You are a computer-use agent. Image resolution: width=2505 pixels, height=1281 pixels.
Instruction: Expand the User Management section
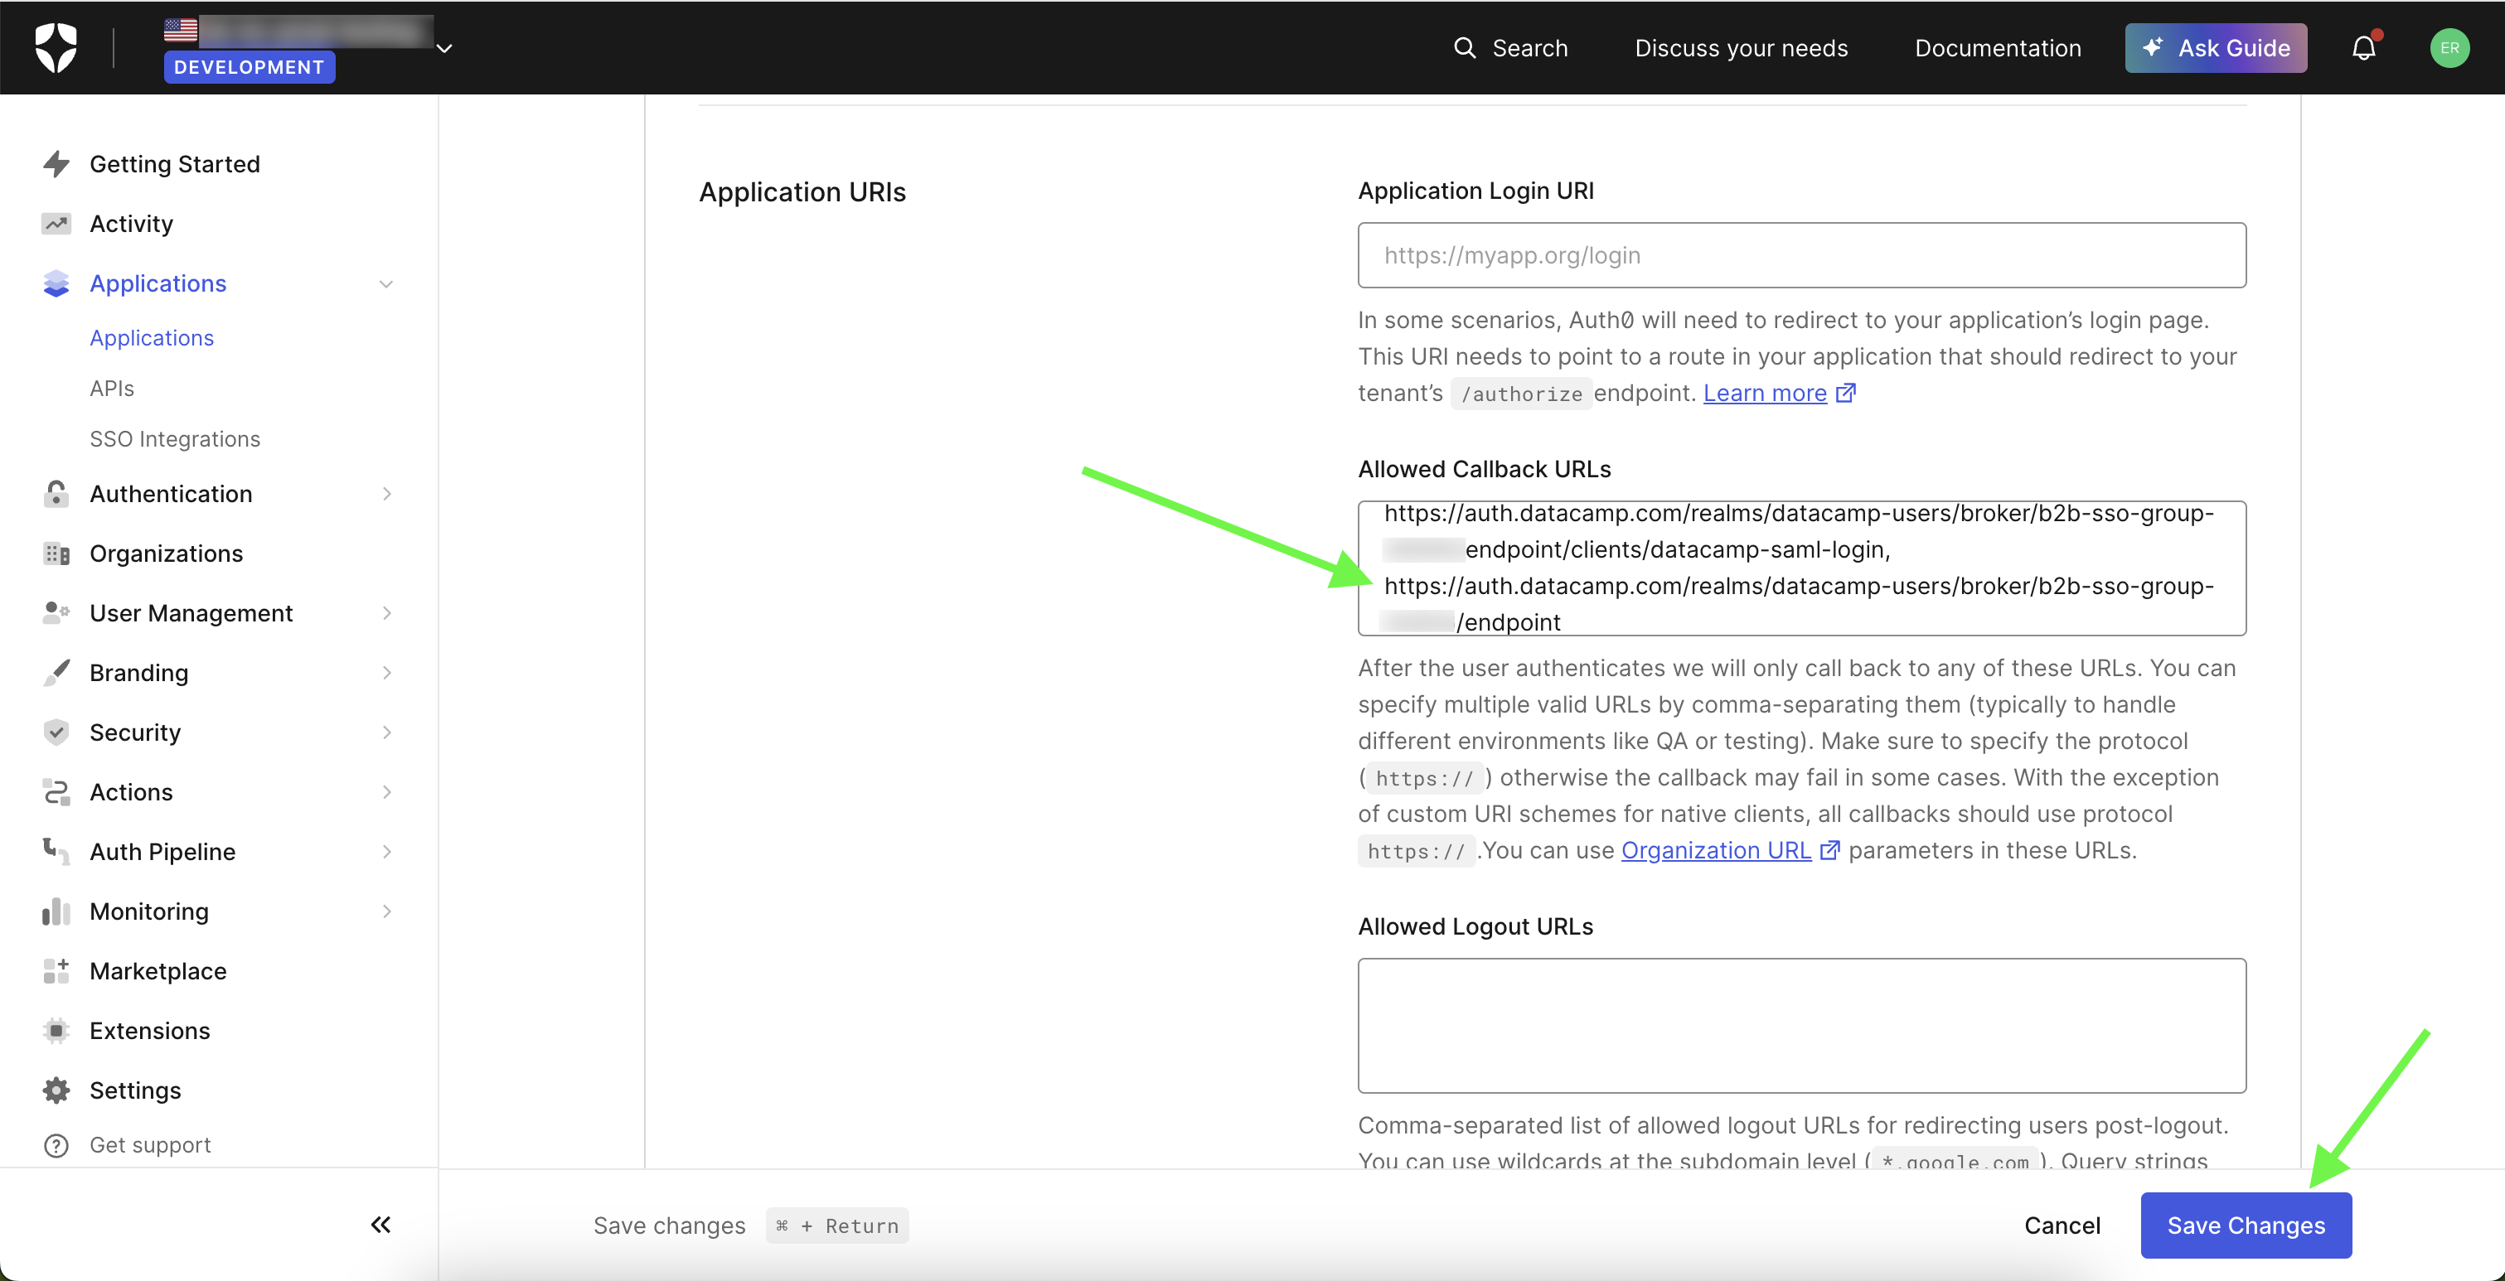pos(387,613)
